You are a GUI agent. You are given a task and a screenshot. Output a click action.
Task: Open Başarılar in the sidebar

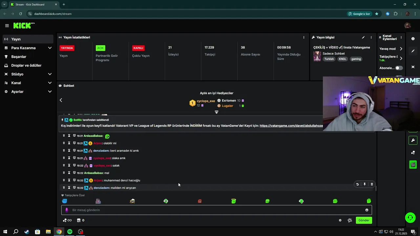[28, 57]
